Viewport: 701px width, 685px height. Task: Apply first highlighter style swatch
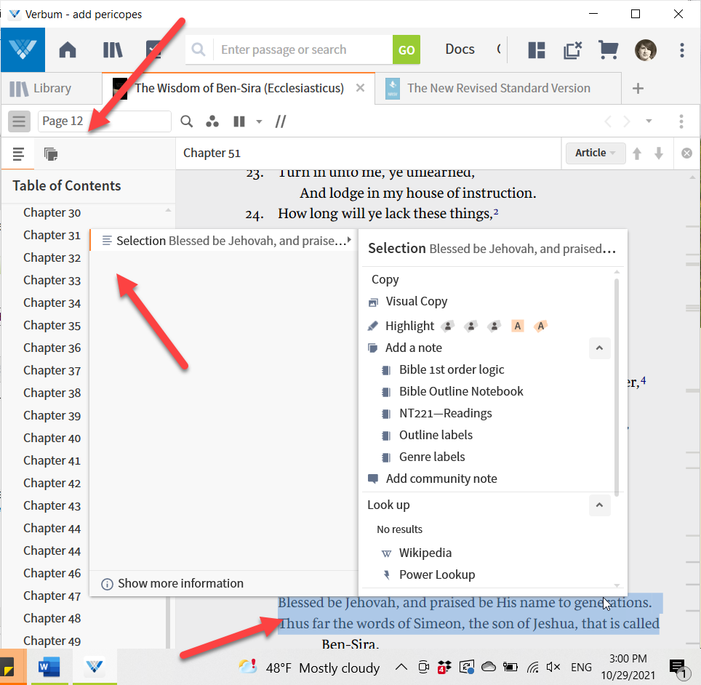point(447,326)
